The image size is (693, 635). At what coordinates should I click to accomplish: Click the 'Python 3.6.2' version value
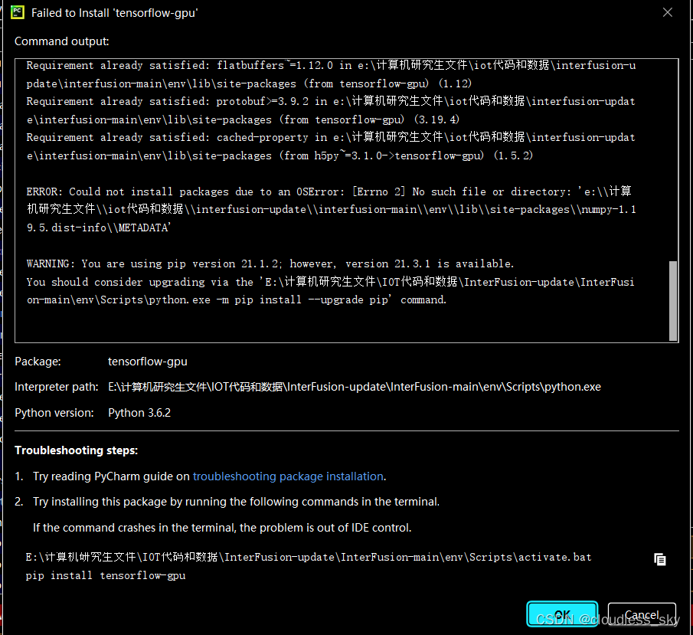(x=139, y=413)
